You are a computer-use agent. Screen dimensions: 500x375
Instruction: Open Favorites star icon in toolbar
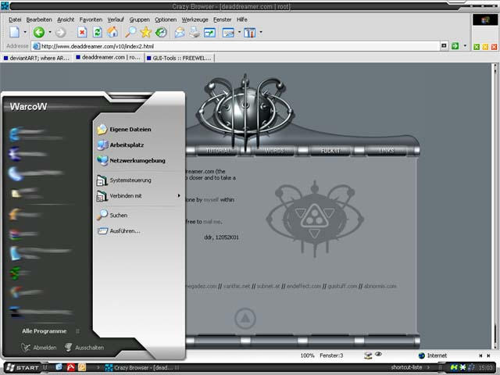(146, 32)
